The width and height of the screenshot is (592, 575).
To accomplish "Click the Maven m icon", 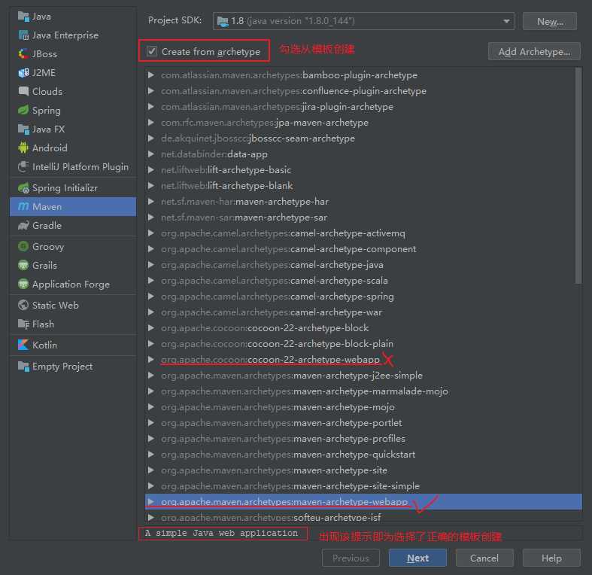I will click(x=23, y=207).
